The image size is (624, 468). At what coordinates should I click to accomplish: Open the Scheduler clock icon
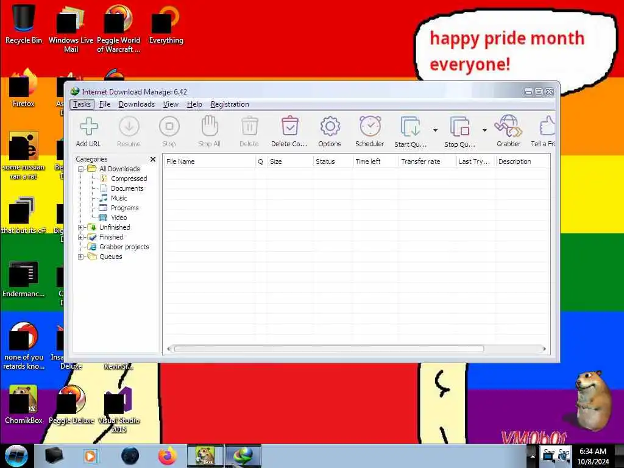click(x=370, y=127)
